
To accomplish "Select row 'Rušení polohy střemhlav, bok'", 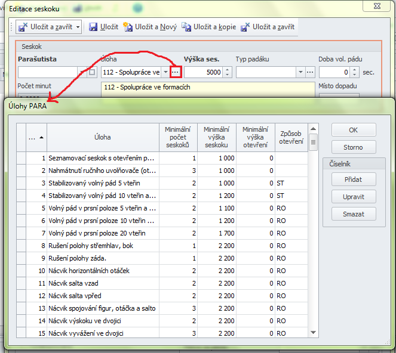I will 102,245.
